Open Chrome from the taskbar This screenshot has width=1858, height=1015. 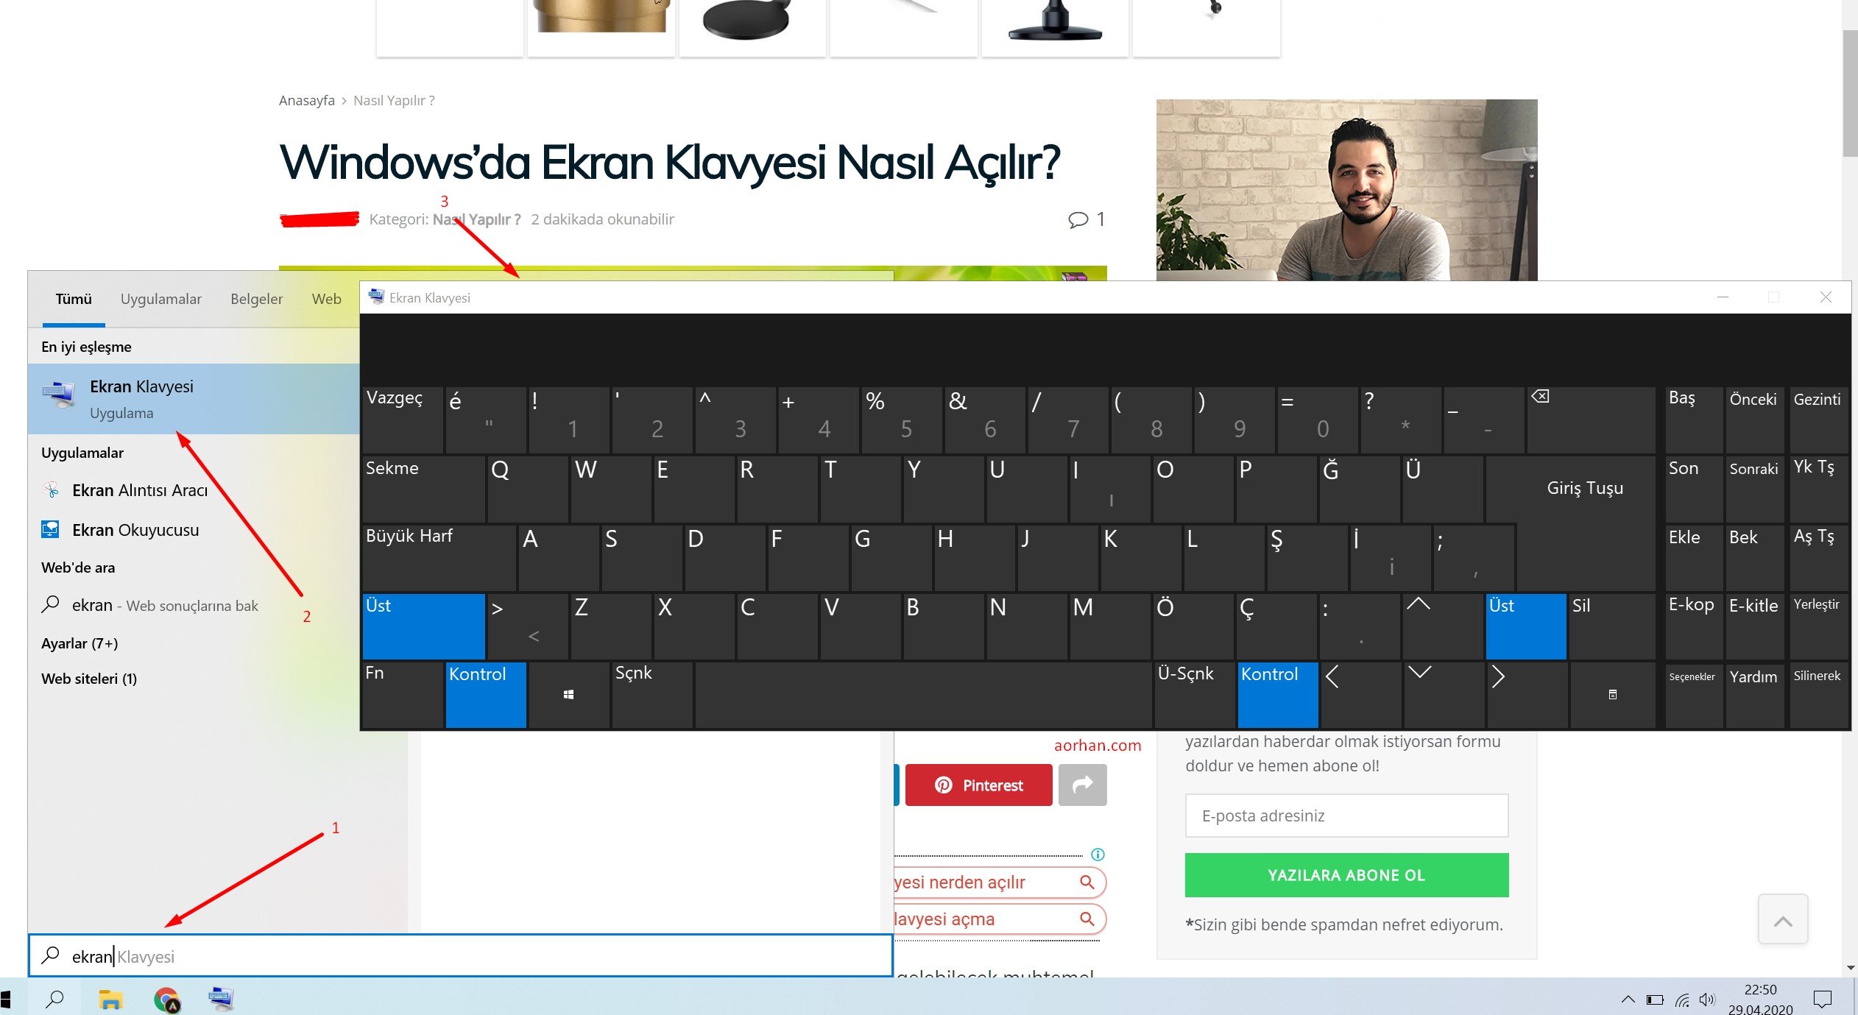coord(167,1000)
